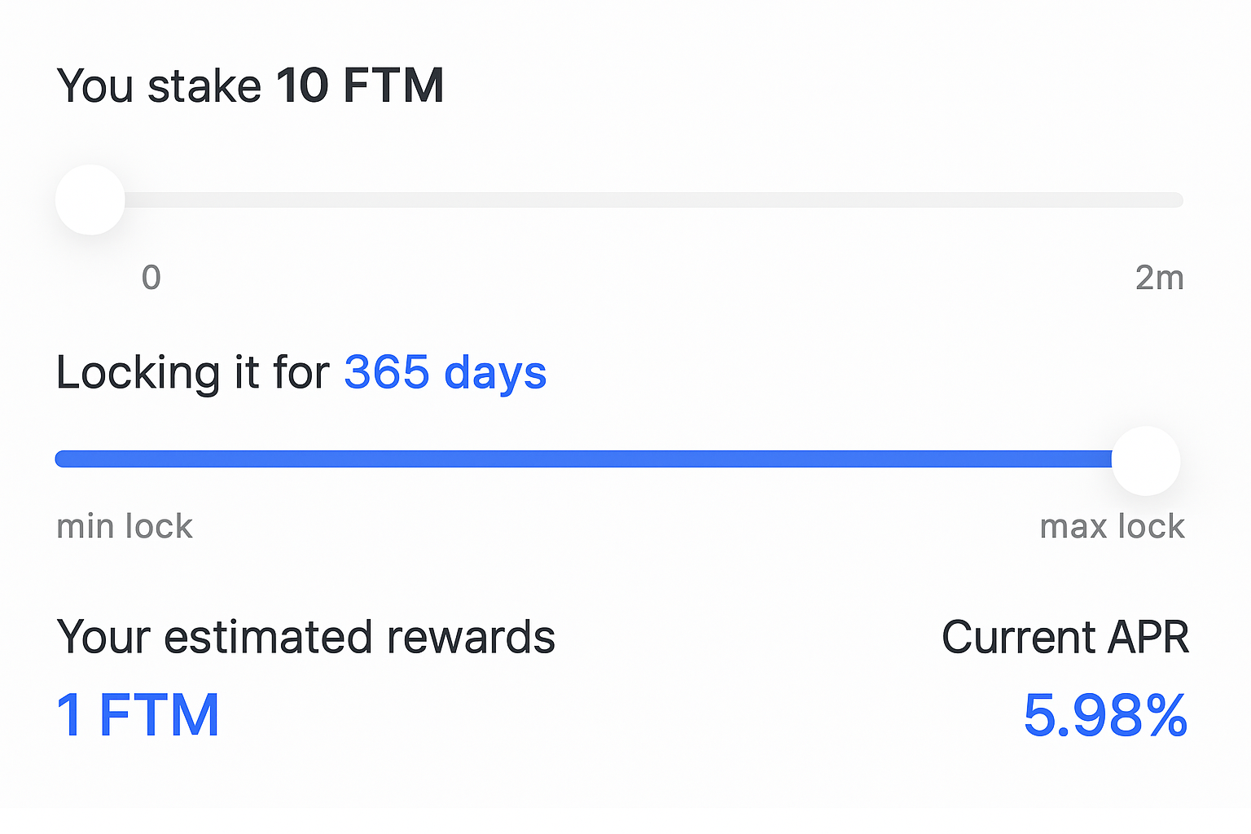This screenshot has height=834, width=1251.
Task: Select the 'Current APR' heading
Action: pyautogui.click(x=1065, y=638)
